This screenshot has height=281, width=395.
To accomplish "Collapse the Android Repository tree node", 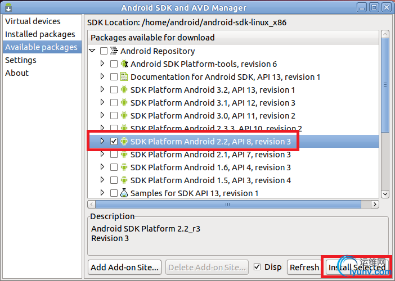I will tap(92, 51).
